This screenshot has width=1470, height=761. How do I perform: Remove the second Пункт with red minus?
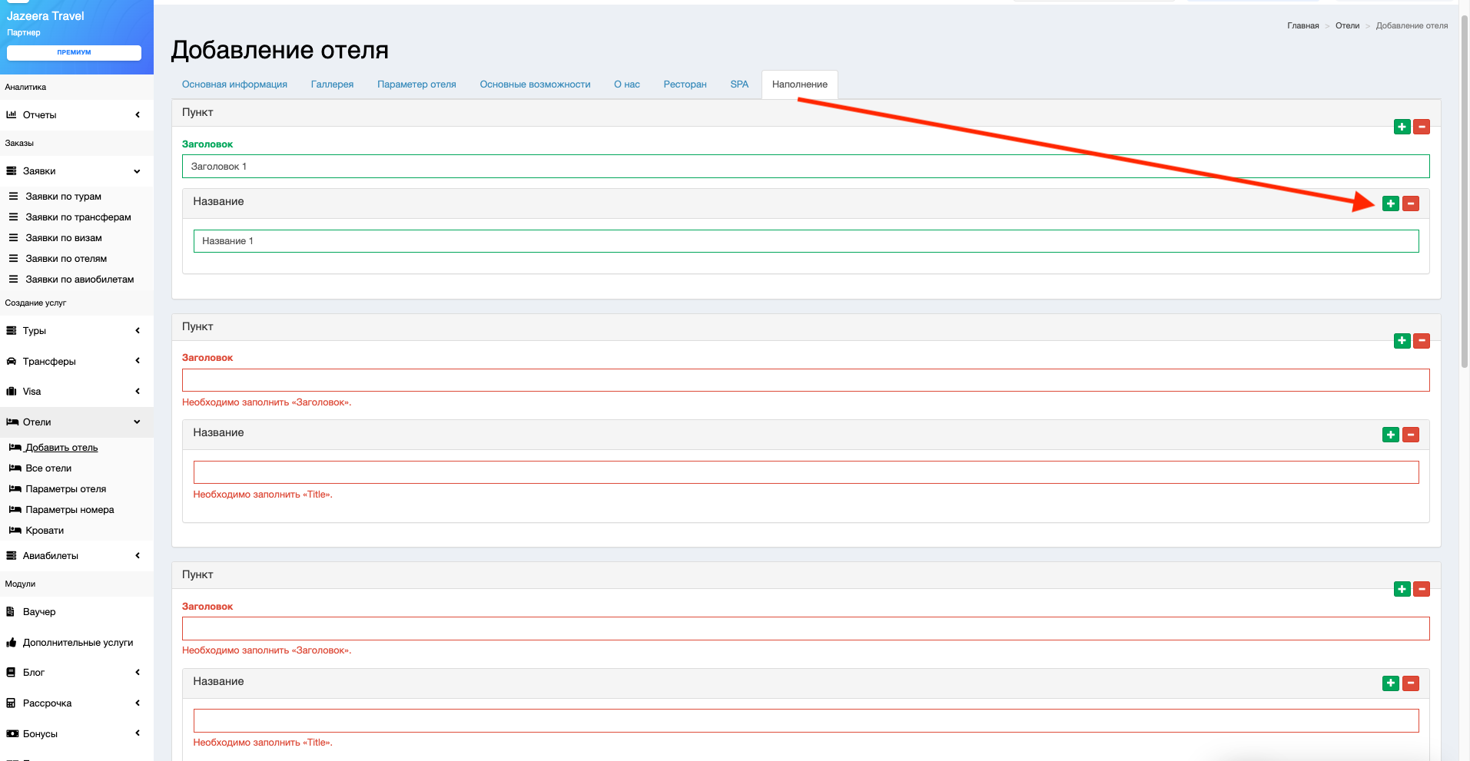(1422, 341)
